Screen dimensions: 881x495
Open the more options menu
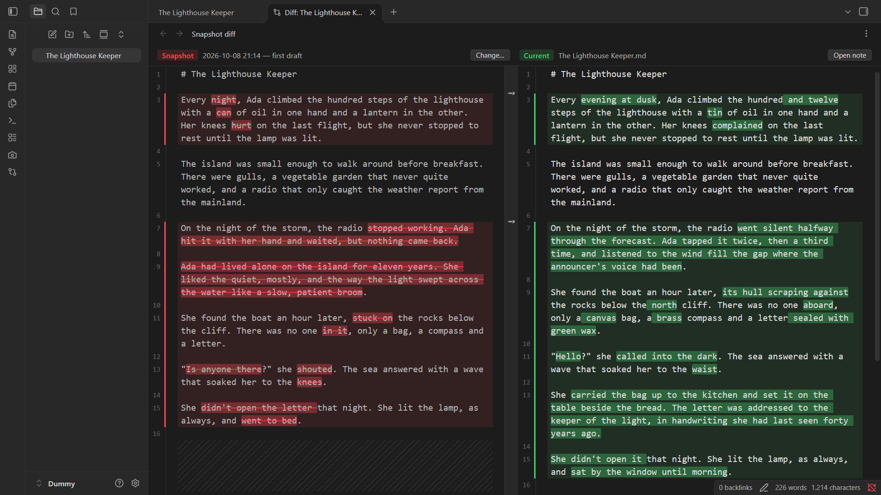tap(866, 34)
